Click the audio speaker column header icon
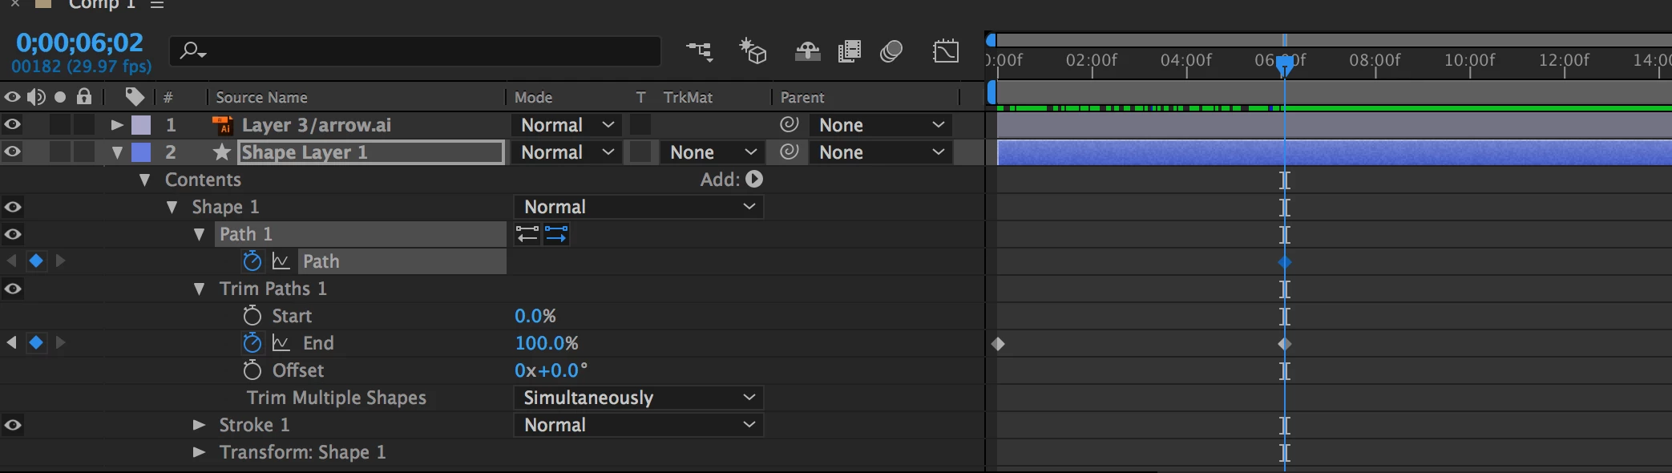Image resolution: width=1672 pixels, height=473 pixels. tap(36, 97)
